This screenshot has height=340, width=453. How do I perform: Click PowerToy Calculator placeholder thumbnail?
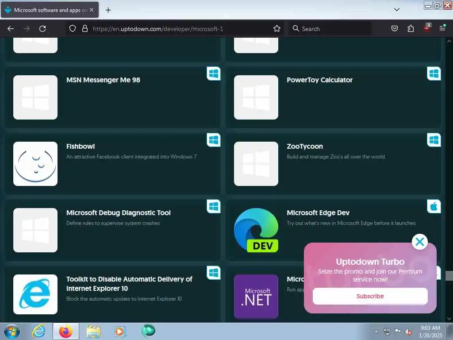tap(256, 97)
